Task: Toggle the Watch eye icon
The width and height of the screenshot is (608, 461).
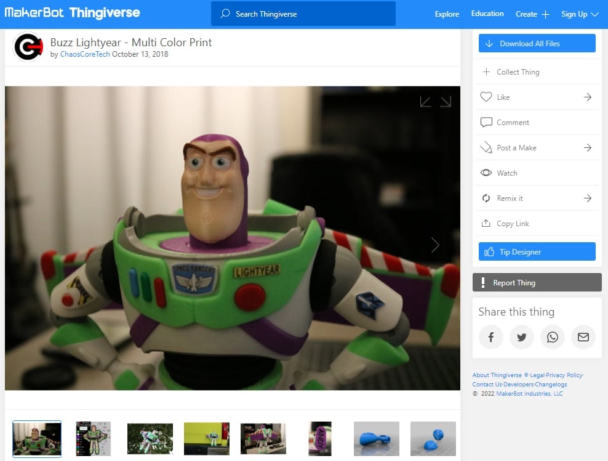Action: pyautogui.click(x=486, y=173)
